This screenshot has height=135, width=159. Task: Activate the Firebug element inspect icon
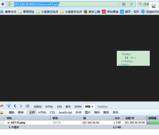point(9,106)
